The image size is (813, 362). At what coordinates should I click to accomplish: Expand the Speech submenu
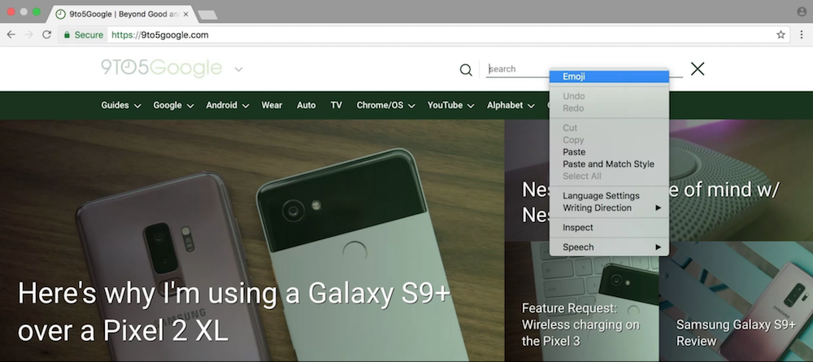pyautogui.click(x=609, y=246)
